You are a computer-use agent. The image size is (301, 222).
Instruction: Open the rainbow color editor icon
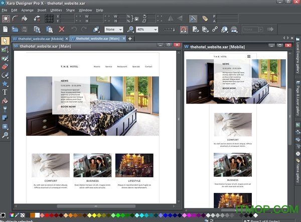coord(12,215)
